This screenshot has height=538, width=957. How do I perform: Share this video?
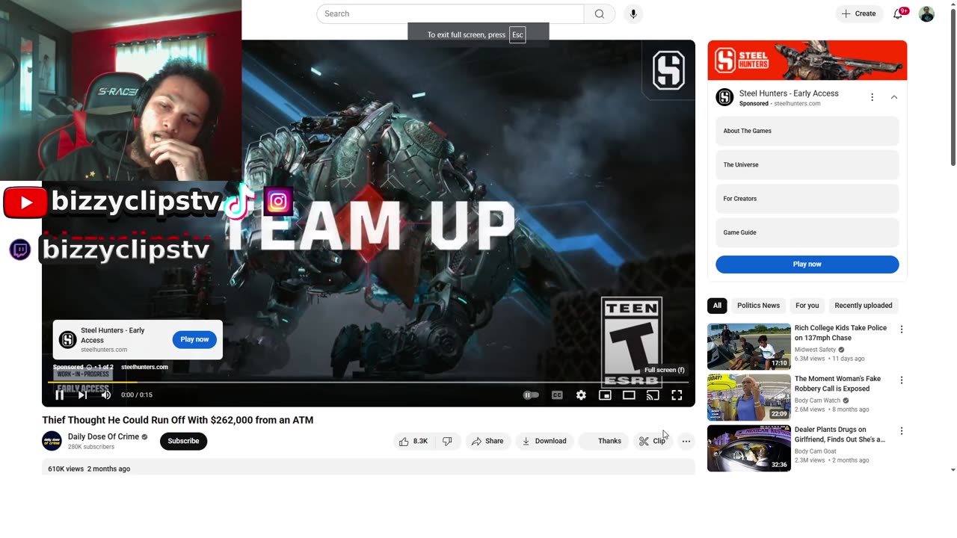click(x=487, y=441)
